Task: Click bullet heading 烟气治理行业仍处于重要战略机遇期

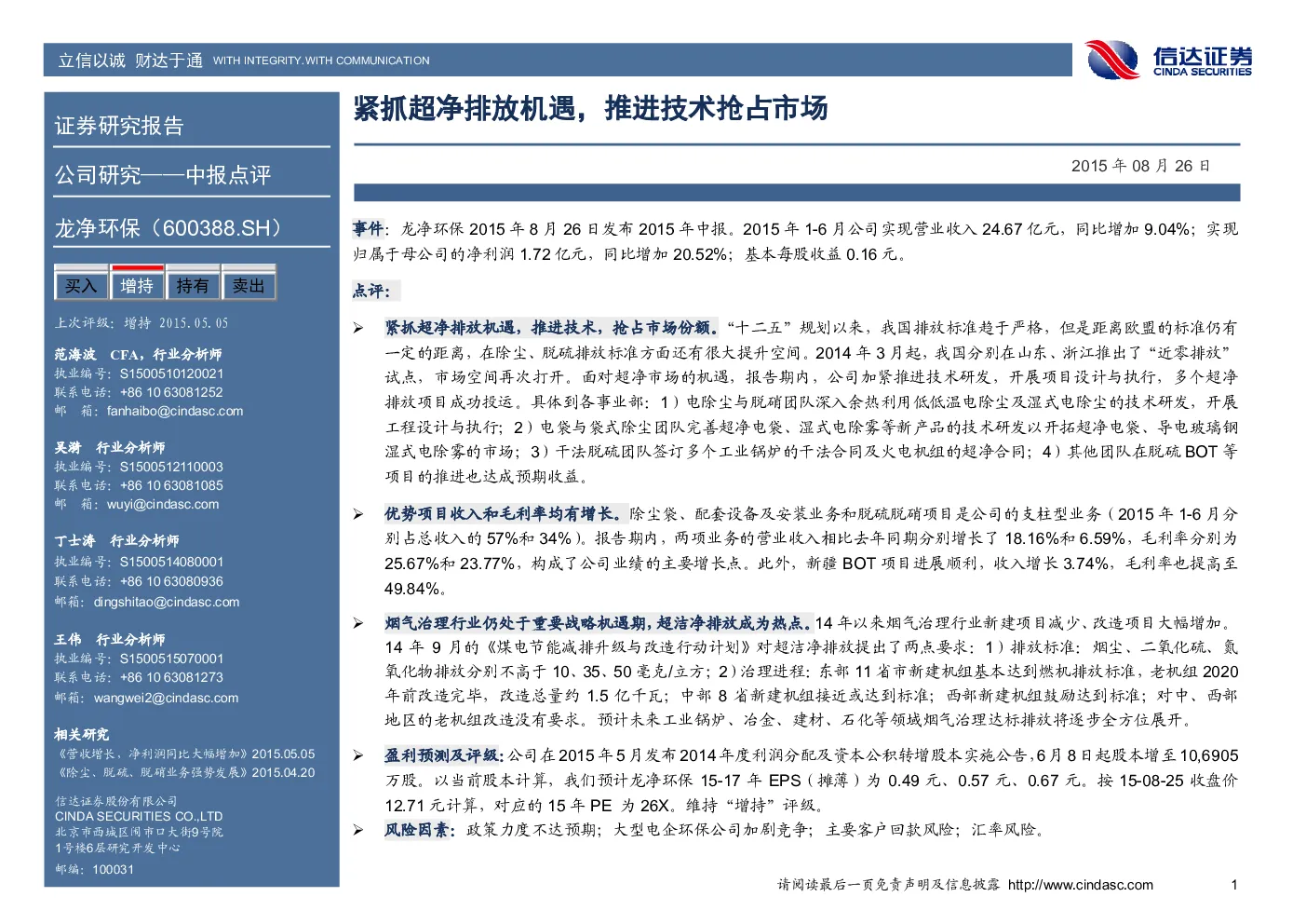Action: [599, 623]
